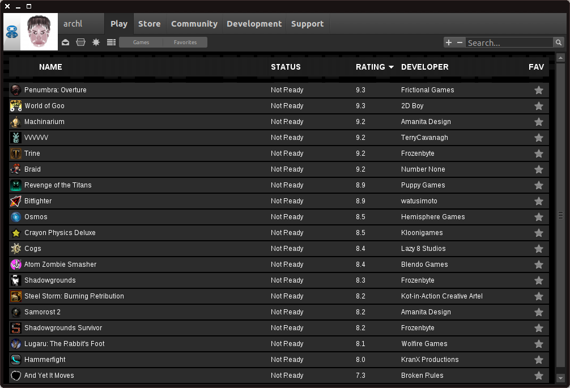Click the Shadowgrounds Survivor game icon

tap(16, 328)
